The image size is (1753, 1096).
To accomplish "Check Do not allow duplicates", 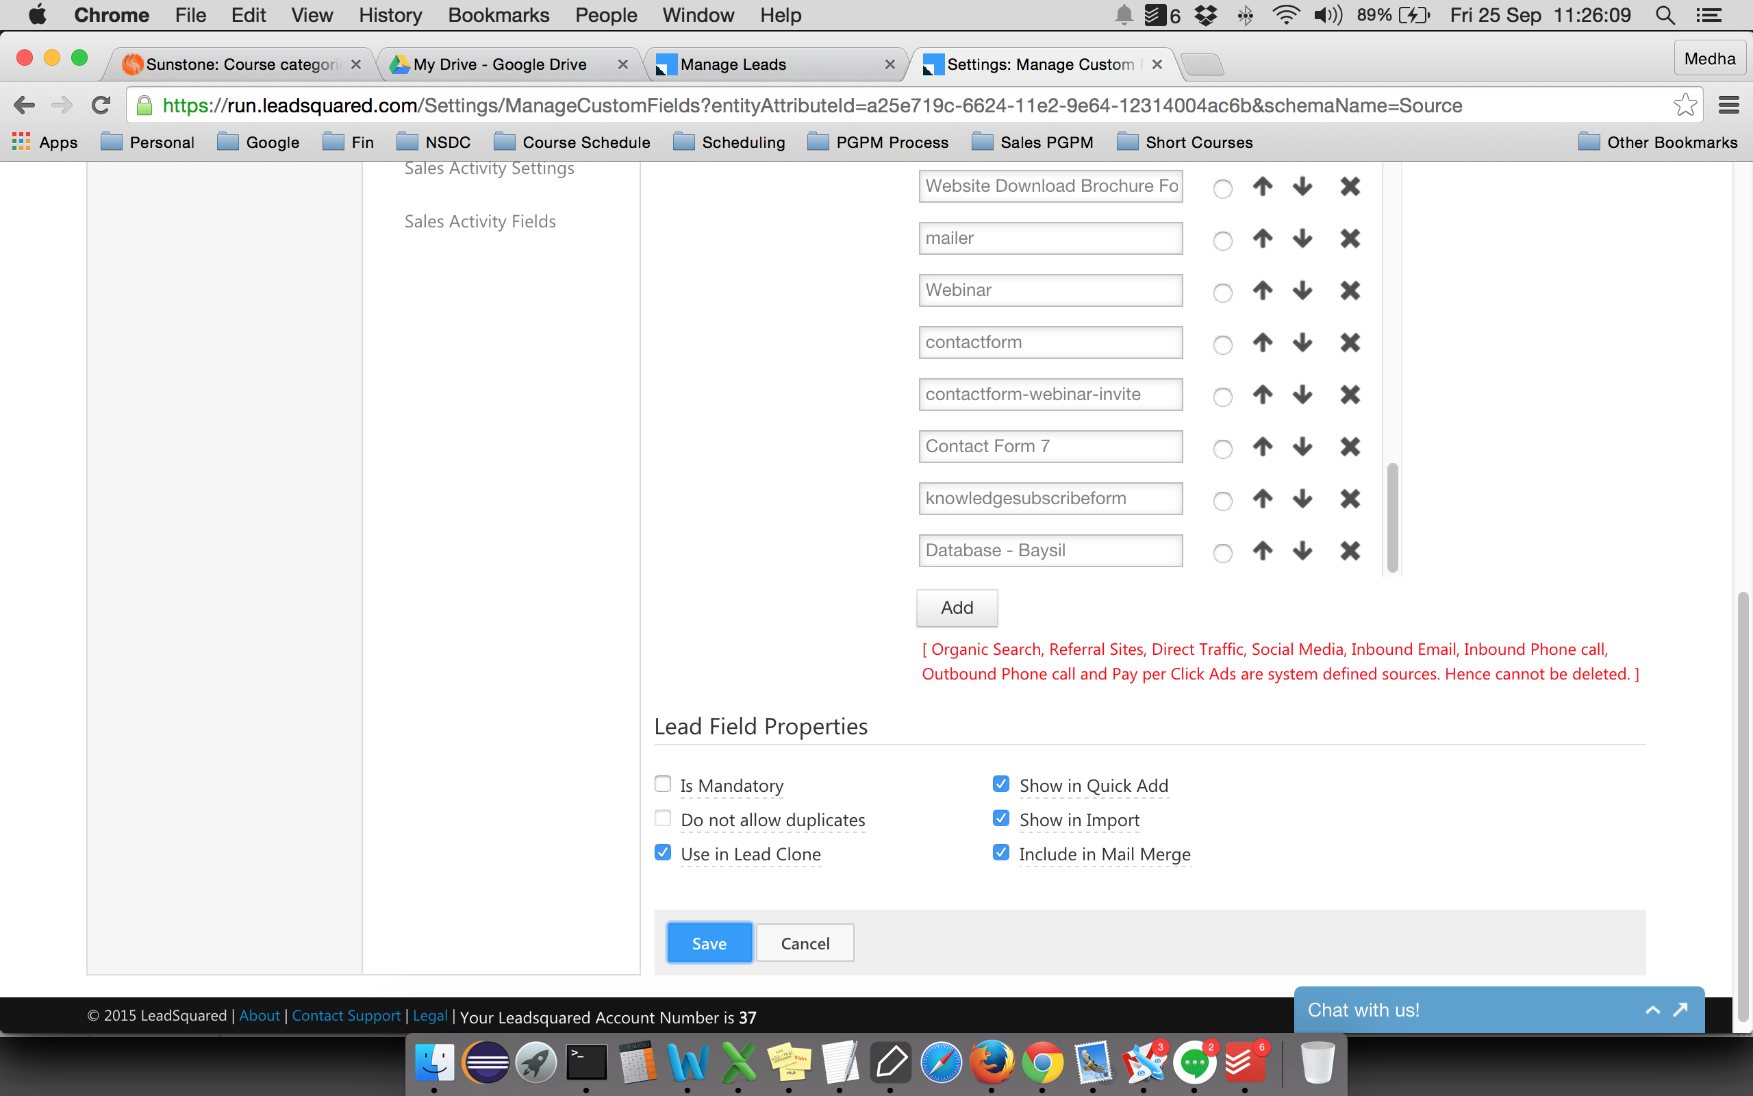I will click(663, 819).
